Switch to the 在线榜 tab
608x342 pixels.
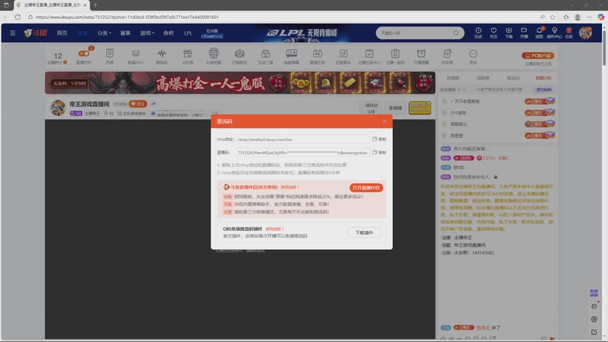(x=452, y=78)
